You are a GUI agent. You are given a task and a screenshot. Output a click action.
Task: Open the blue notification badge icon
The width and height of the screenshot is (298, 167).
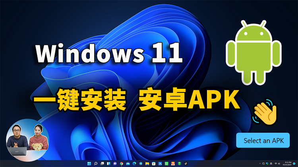294,163
